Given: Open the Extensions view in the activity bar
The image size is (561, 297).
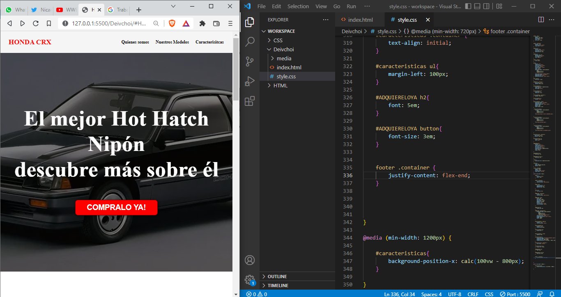Looking at the screenshot, I should 250,101.
